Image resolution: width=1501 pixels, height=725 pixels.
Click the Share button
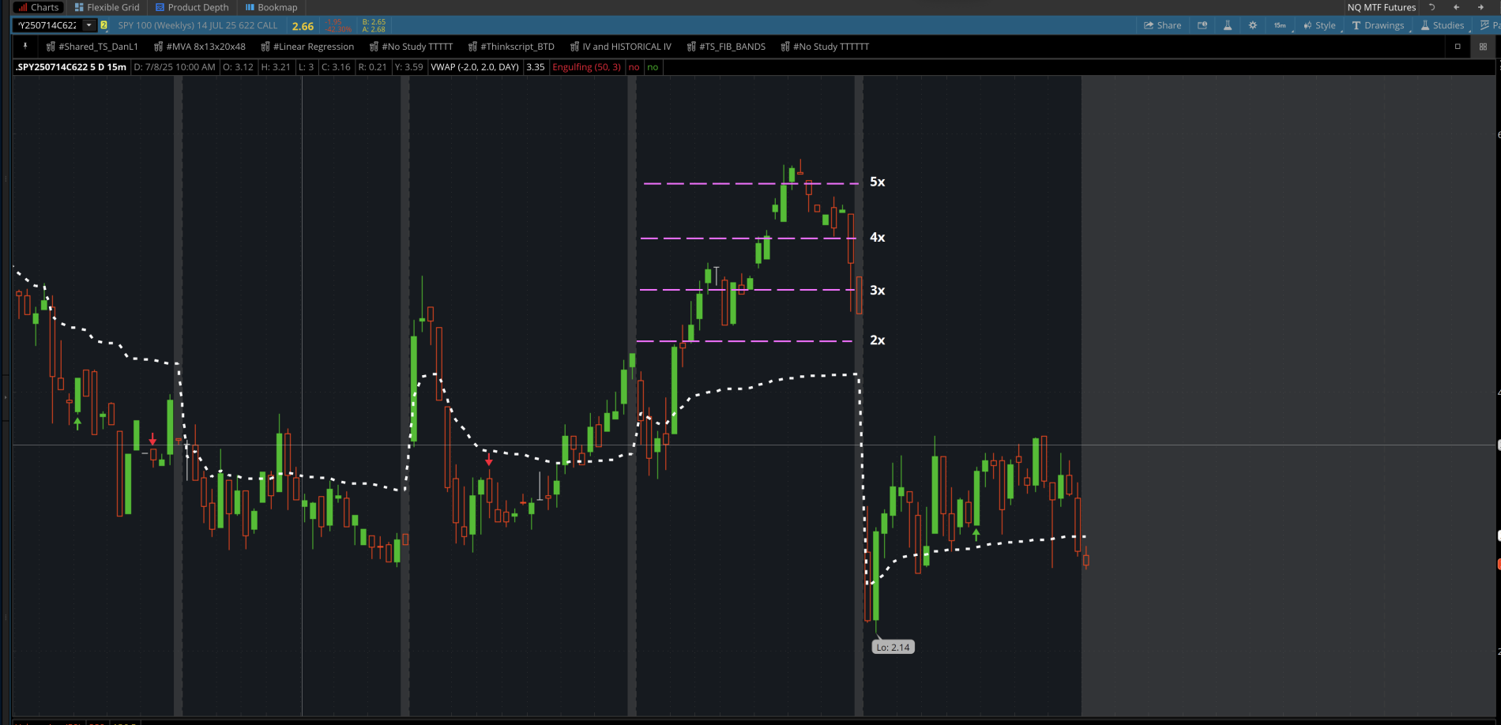pyautogui.click(x=1163, y=25)
